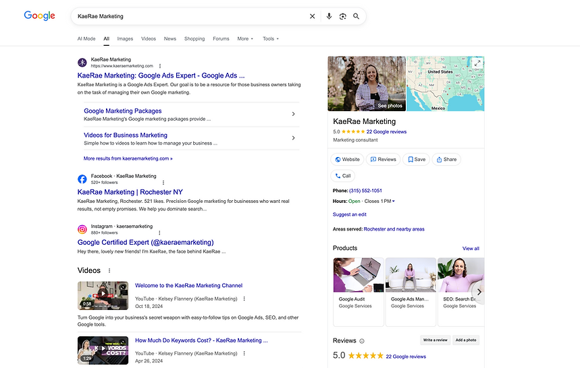
Task: Click the Website button in business panel
Action: tap(347, 160)
